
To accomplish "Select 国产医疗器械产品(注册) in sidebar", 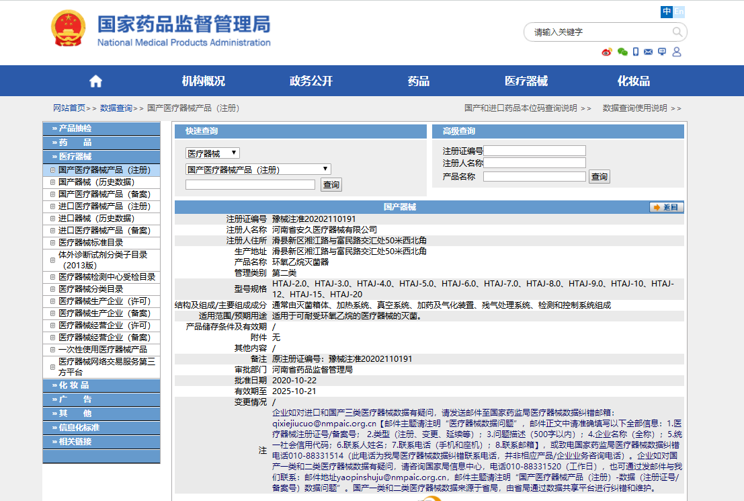I will point(104,170).
